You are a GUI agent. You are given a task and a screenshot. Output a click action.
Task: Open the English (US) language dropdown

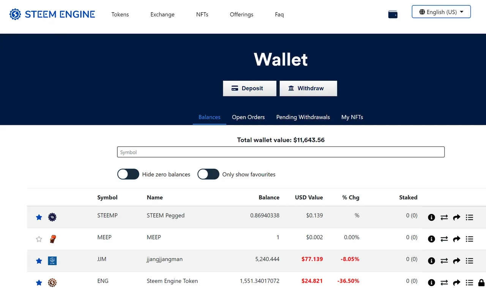click(x=441, y=12)
